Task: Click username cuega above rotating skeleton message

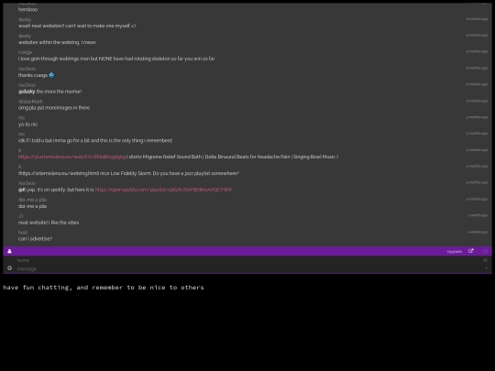Action: click(x=25, y=52)
